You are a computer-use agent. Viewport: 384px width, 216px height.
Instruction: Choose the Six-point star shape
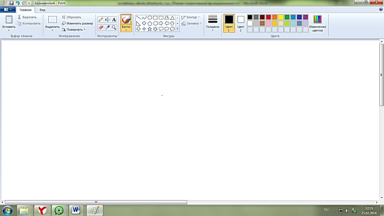click(x=155, y=29)
